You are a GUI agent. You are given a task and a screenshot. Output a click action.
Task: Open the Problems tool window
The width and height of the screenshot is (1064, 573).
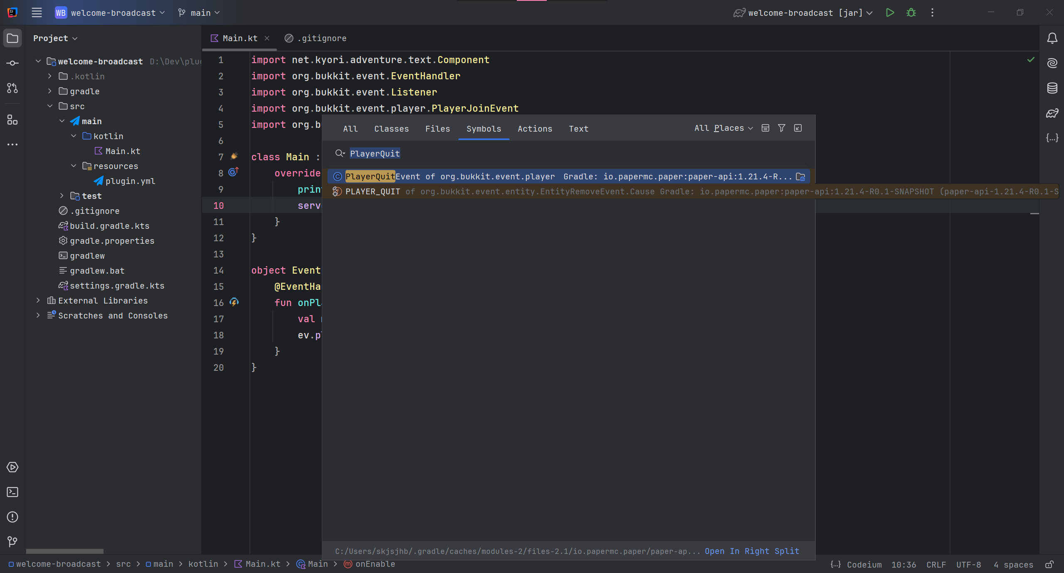pos(12,517)
